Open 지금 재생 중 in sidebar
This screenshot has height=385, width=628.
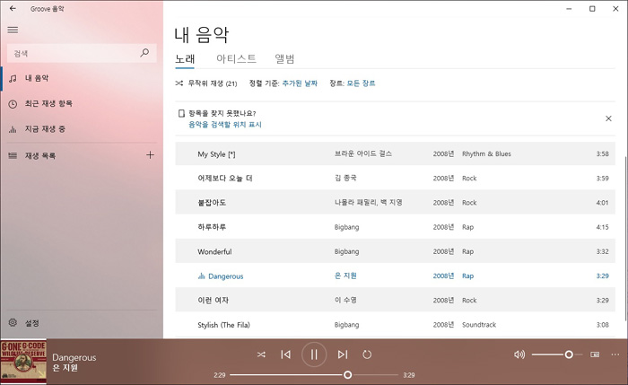tap(82, 129)
